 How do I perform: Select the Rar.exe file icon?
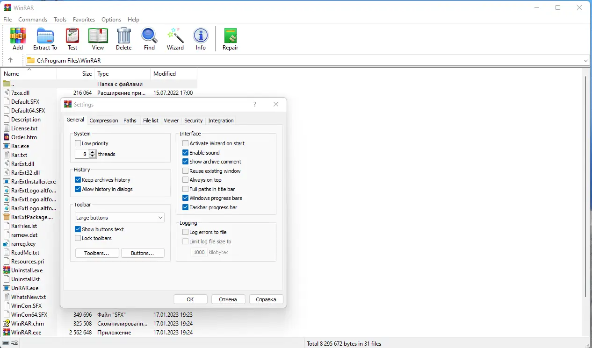tap(7, 146)
